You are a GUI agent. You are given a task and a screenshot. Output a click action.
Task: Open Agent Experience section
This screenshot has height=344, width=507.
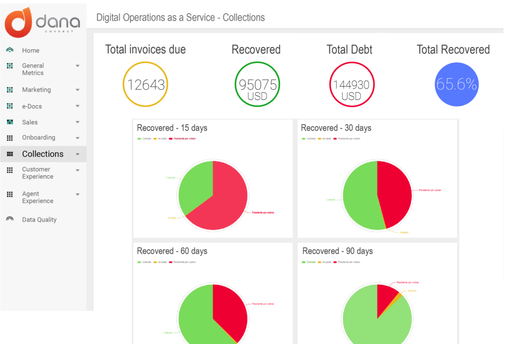pos(38,197)
